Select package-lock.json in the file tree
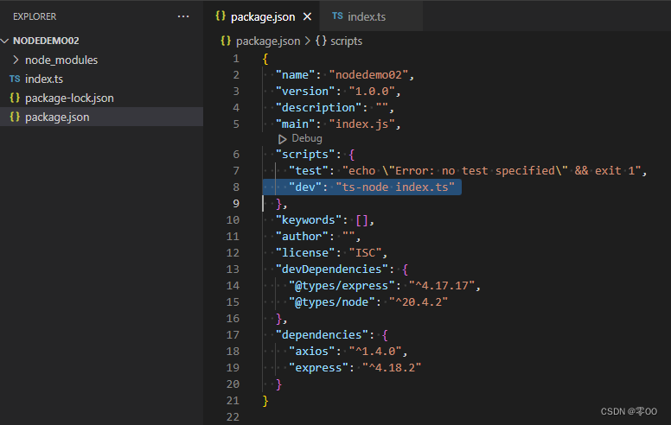Image resolution: width=671 pixels, height=425 pixels. [x=69, y=98]
